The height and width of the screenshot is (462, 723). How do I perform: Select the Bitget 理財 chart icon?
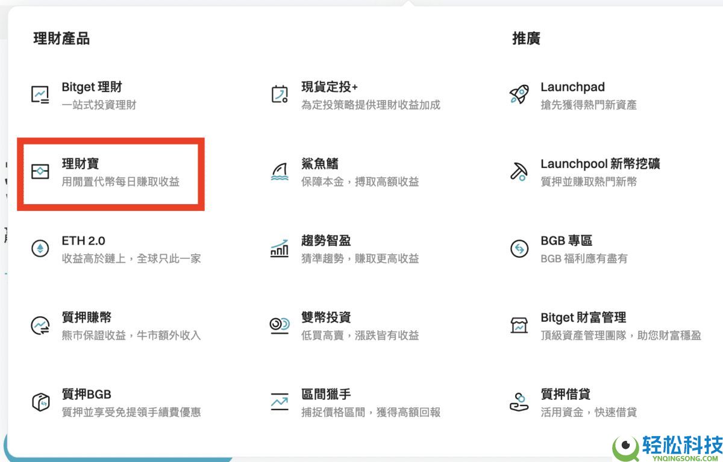[x=41, y=95]
